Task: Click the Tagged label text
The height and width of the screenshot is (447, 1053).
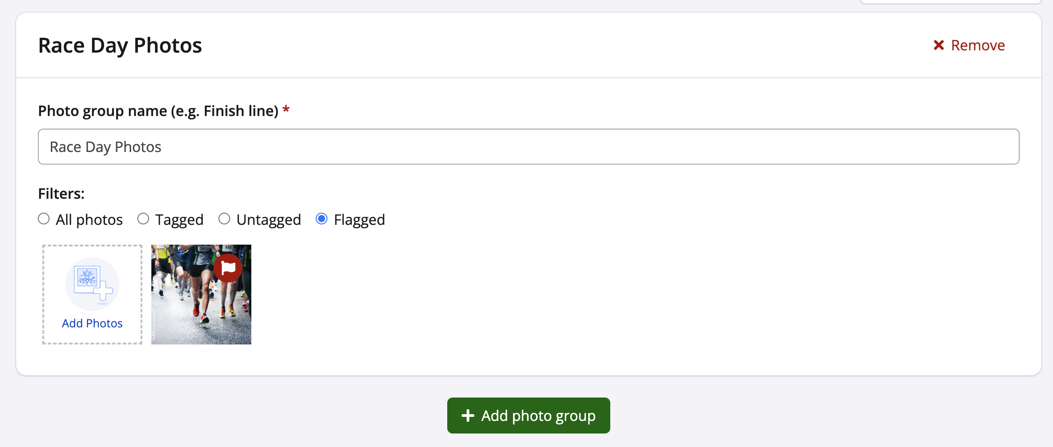Action: [179, 220]
